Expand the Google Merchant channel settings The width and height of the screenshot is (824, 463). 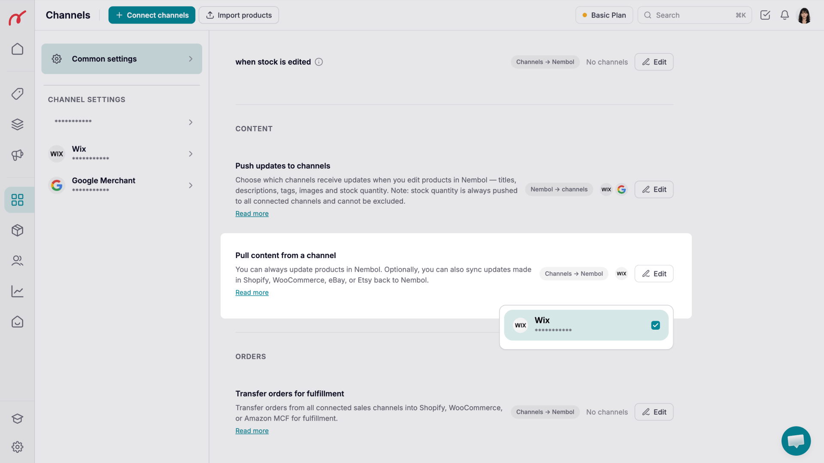121,185
